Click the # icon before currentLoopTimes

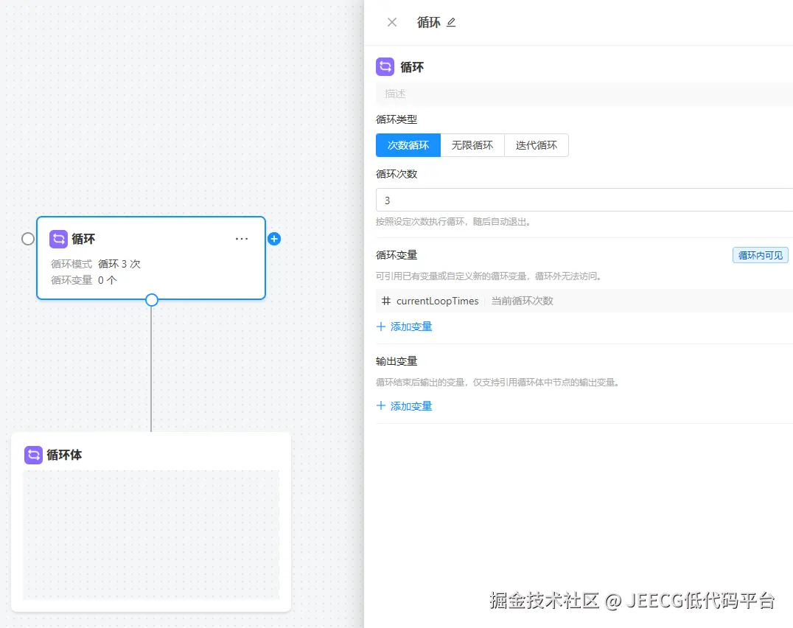click(386, 301)
